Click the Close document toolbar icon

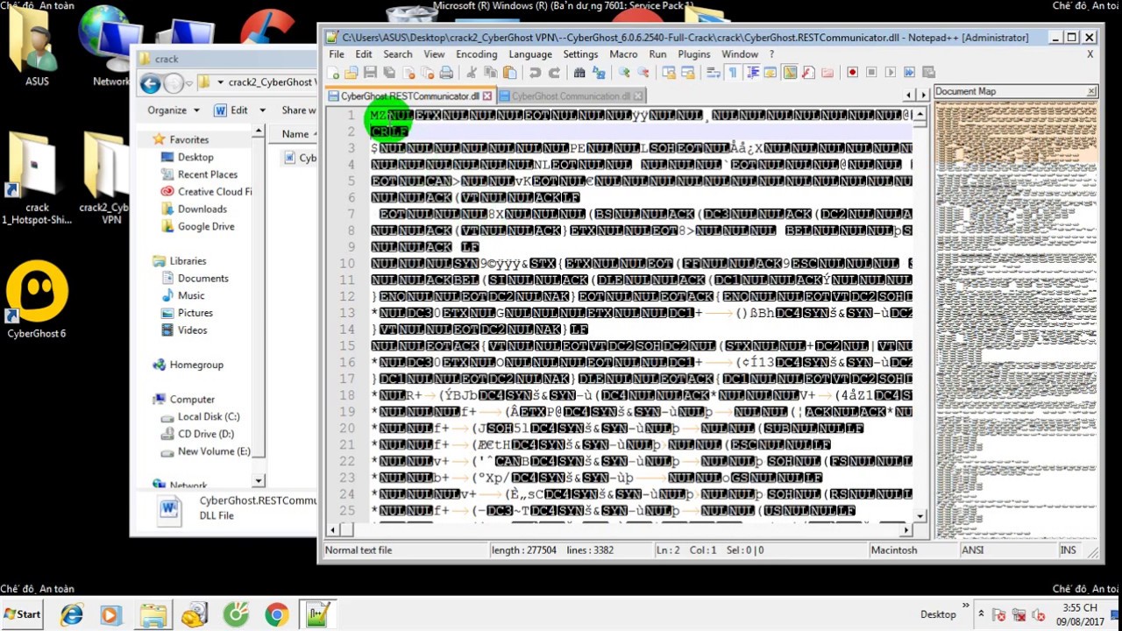coord(408,72)
